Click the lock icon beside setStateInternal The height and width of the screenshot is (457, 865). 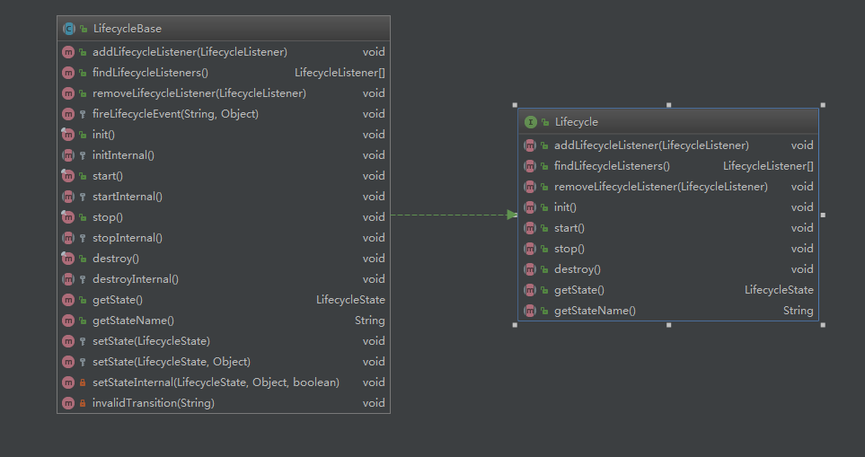pyautogui.click(x=83, y=382)
